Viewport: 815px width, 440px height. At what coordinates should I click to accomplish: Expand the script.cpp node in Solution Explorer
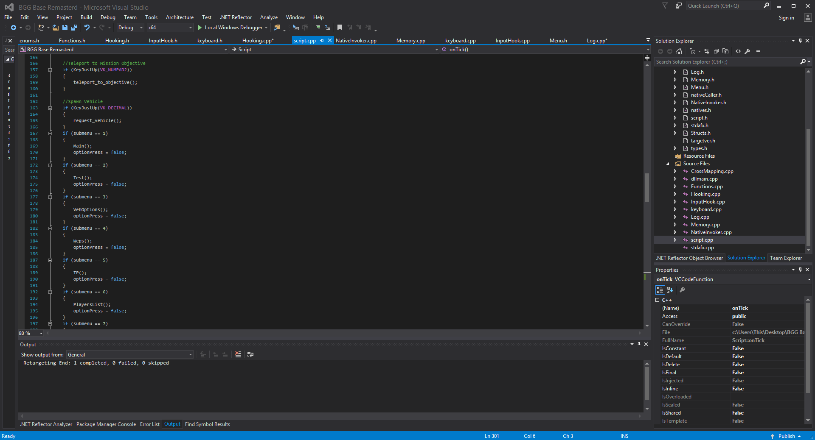pos(675,240)
